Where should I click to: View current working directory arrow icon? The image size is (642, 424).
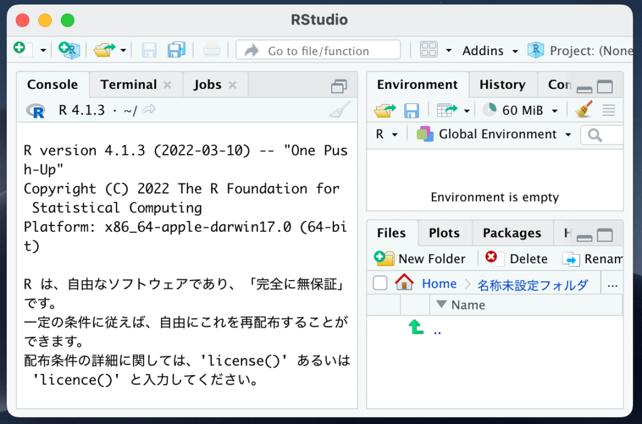pos(149,109)
